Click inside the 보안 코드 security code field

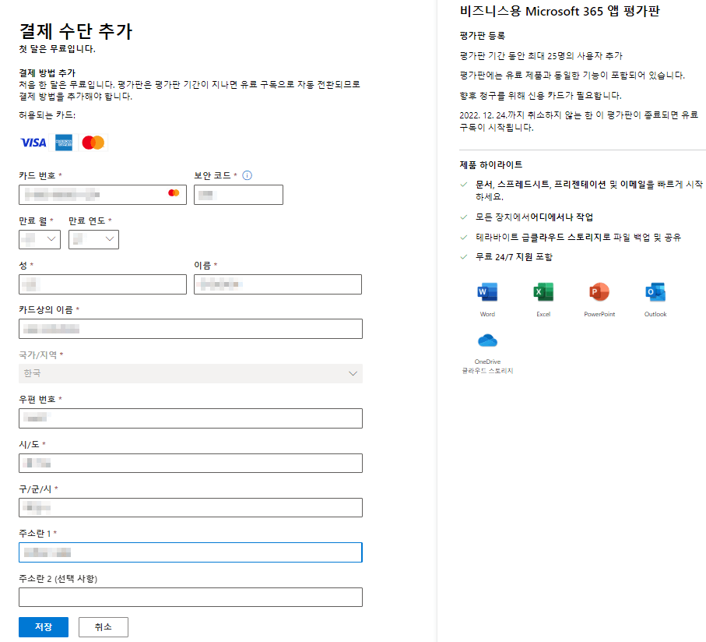tap(237, 195)
